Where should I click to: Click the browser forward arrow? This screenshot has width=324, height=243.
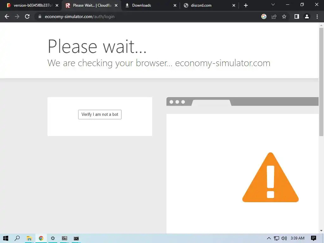[17, 16]
